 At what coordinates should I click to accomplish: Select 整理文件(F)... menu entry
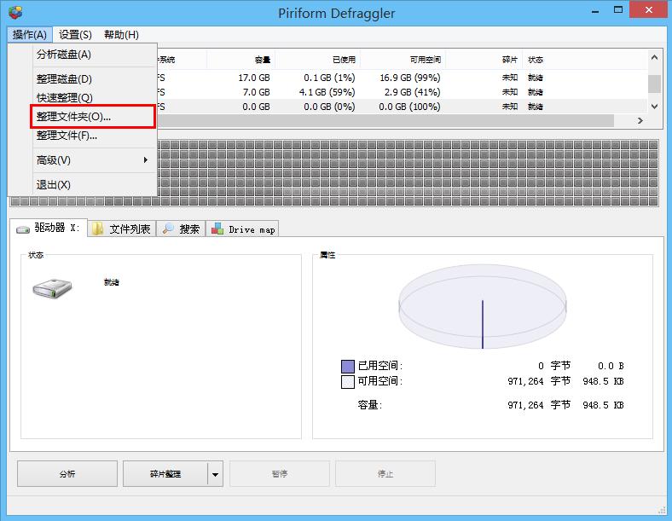pos(94,136)
